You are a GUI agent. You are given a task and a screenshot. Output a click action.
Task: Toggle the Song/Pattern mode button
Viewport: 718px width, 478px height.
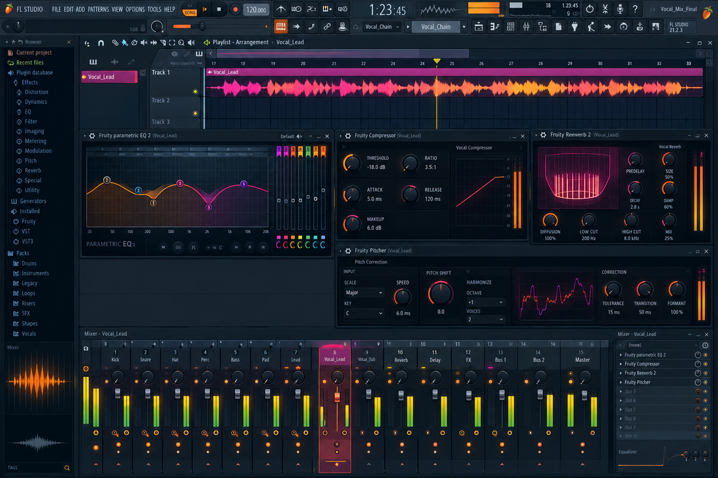point(189,10)
